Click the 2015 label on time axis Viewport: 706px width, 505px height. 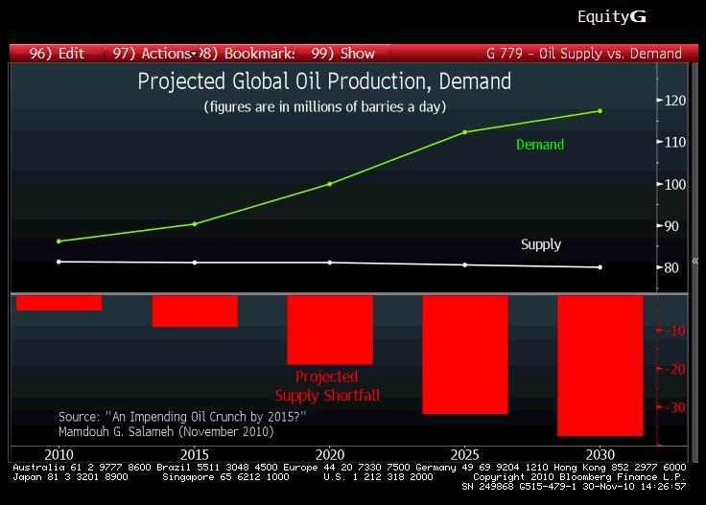(195, 454)
